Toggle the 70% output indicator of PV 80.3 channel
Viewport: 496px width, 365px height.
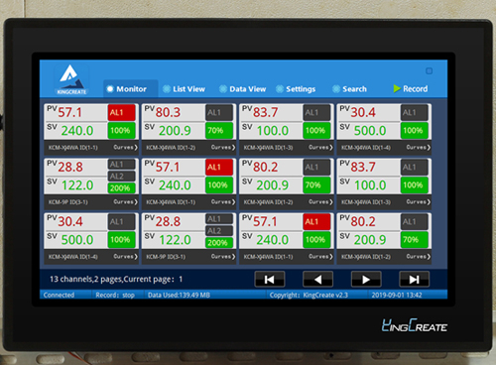pyautogui.click(x=219, y=131)
